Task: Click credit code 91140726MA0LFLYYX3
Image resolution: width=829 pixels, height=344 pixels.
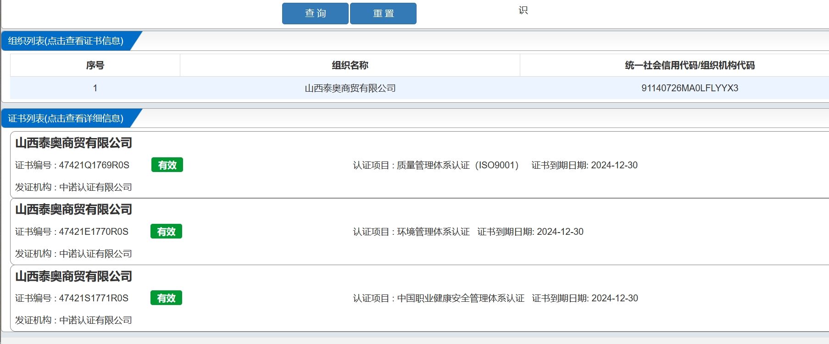Action: pos(690,88)
